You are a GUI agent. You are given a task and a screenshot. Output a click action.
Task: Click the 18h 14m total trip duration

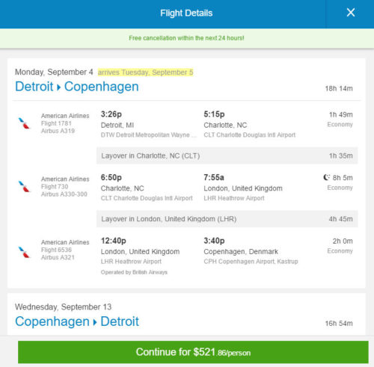(339, 88)
